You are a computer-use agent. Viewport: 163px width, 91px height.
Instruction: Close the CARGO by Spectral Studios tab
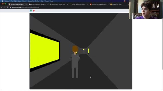88,4
